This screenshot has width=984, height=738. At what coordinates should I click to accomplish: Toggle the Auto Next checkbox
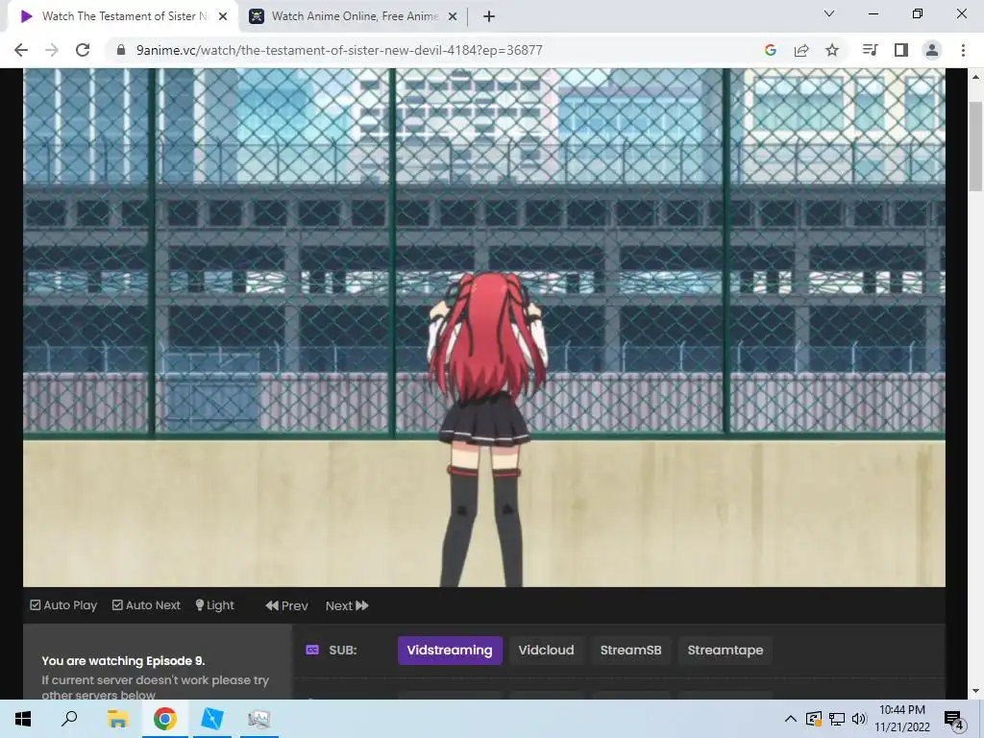146,605
